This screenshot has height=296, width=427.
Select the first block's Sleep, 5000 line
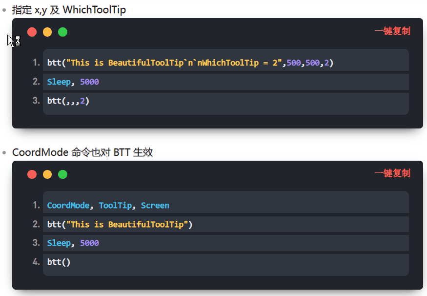pos(73,82)
